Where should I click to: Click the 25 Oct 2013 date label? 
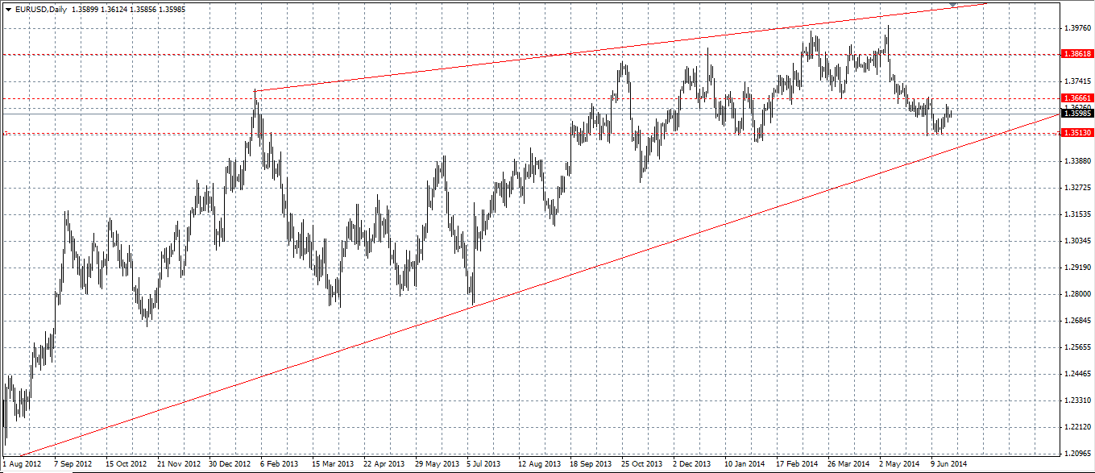pyautogui.click(x=642, y=465)
